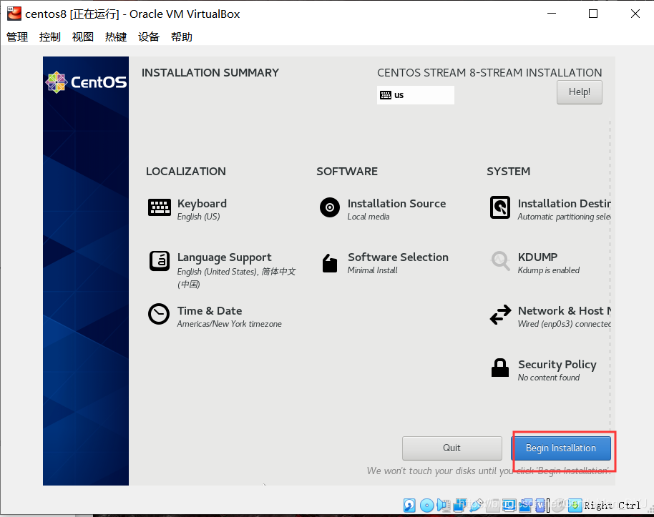Click CENTOS STREAM 8-STREAM INSTALLATION heading
This screenshot has width=654, height=517.
[489, 72]
